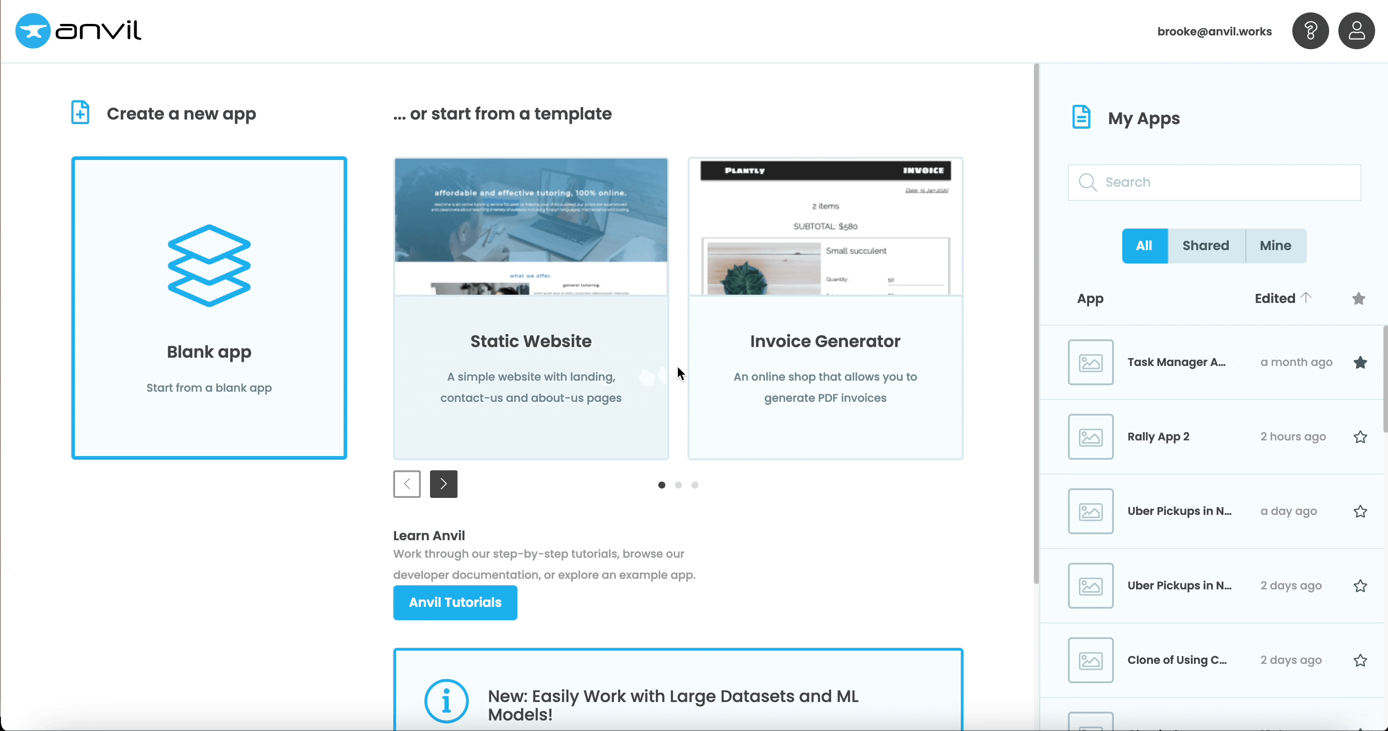
Task: Click the Create new app icon
Action: (x=82, y=113)
